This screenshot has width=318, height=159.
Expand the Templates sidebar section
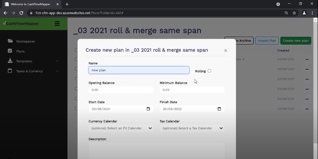[x=57, y=61]
